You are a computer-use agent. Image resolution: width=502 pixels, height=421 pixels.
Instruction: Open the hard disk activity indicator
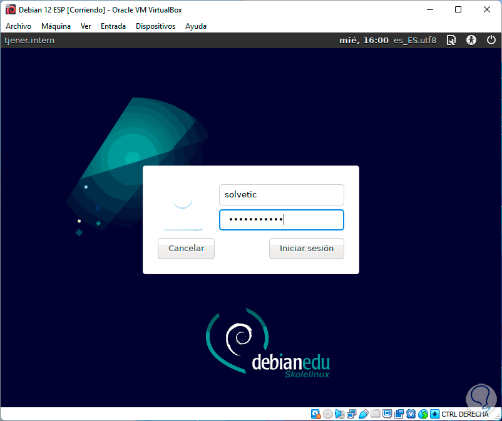pyautogui.click(x=315, y=414)
